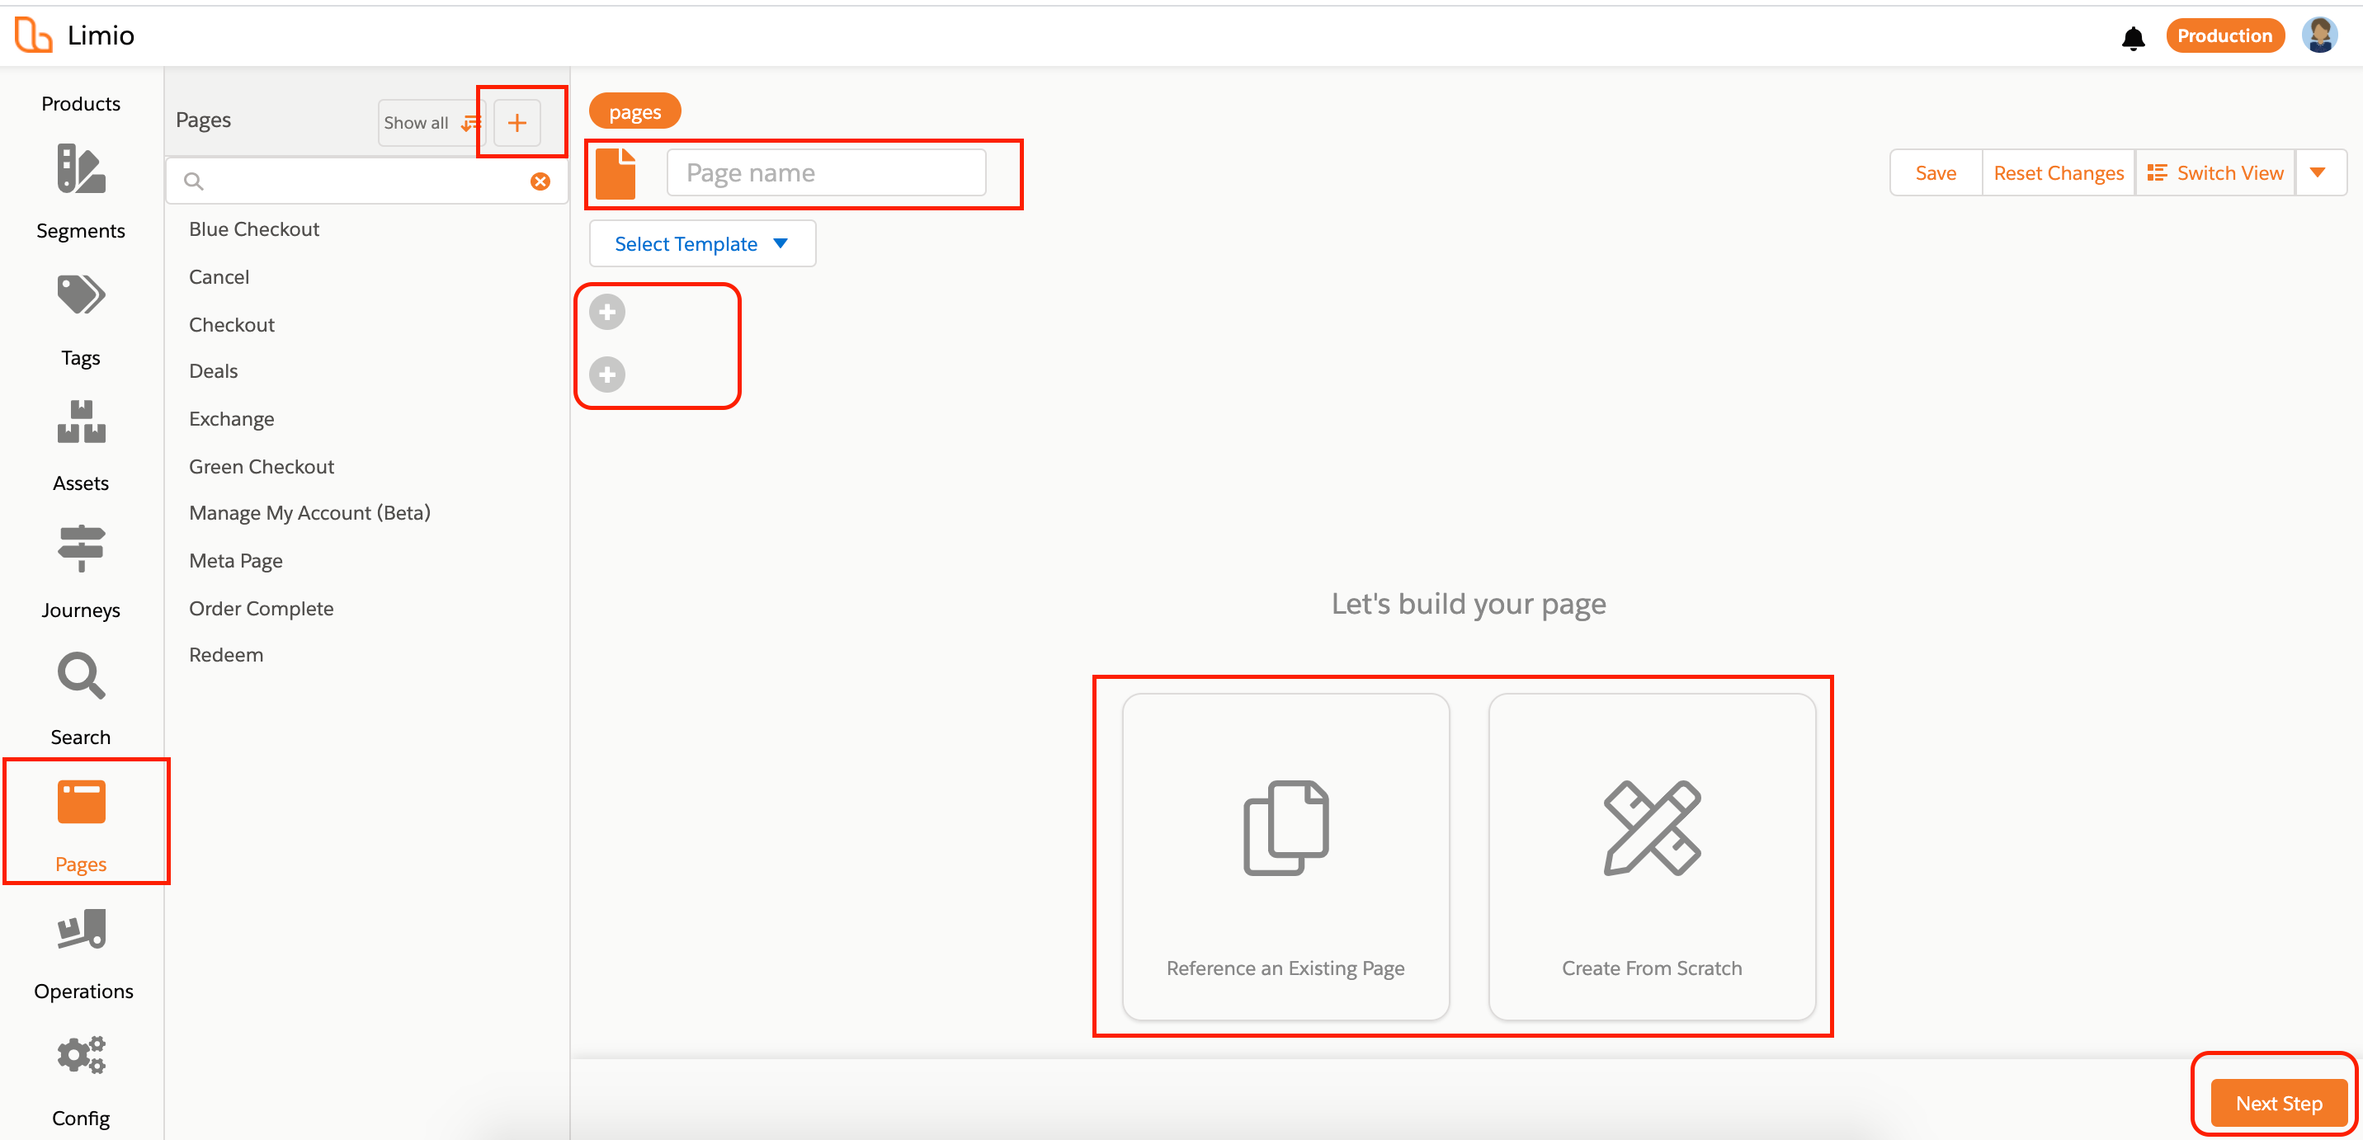This screenshot has height=1140, width=2363.
Task: Click the Next Step button
Action: click(x=2279, y=1104)
